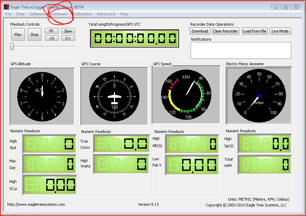Switch to Live Mode
The image size is (306, 216).
280,31
